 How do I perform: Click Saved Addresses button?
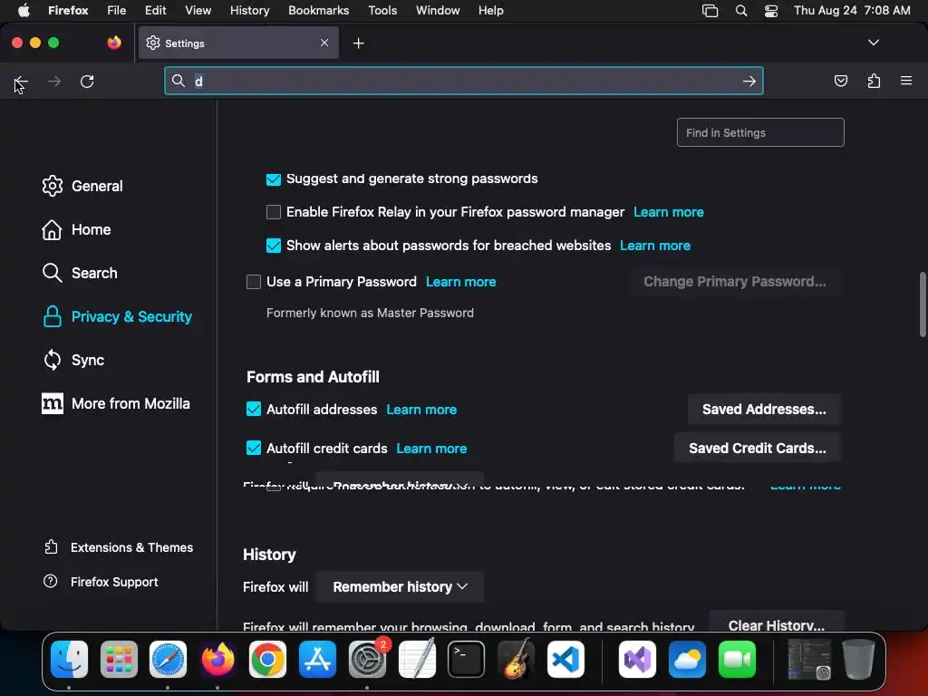pyautogui.click(x=763, y=409)
